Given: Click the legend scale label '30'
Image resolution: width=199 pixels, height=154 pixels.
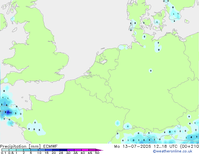Looking at the screenshot, I should pyautogui.click(x=68, y=153).
